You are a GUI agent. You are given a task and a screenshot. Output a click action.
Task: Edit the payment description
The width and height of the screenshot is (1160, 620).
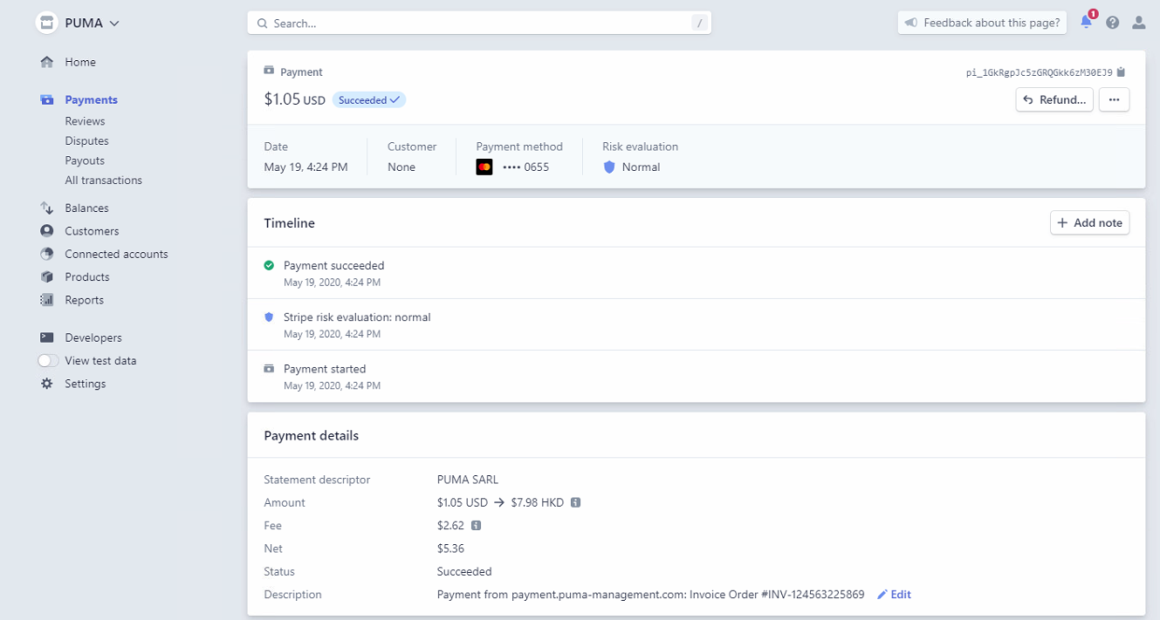coord(895,595)
